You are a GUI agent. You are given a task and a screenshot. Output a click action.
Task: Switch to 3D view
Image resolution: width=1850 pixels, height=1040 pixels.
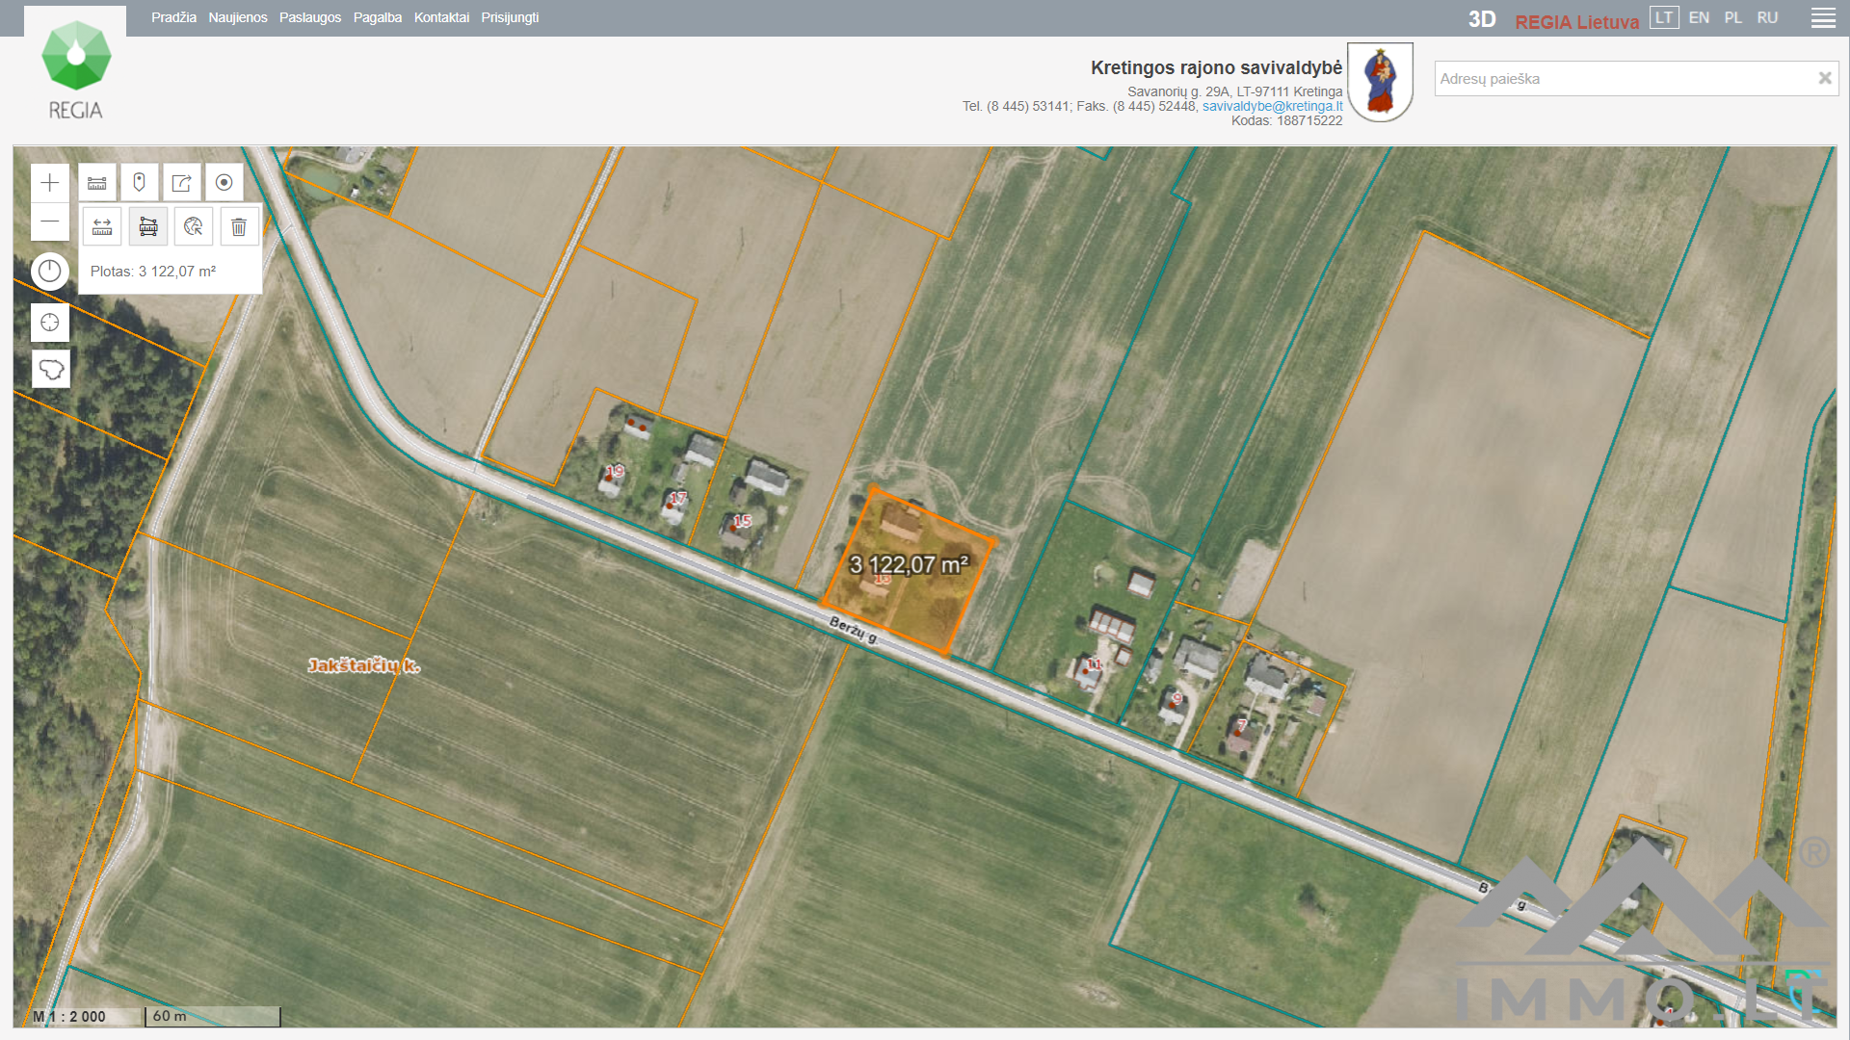pos(1481,19)
